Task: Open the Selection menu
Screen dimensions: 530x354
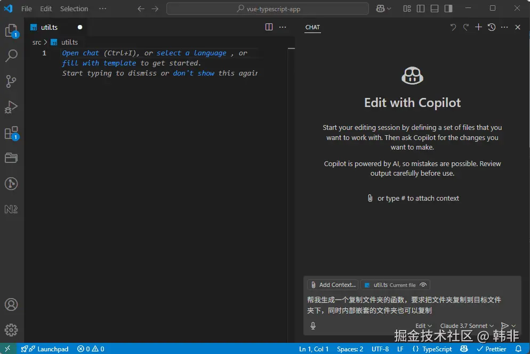Action: tap(74, 9)
